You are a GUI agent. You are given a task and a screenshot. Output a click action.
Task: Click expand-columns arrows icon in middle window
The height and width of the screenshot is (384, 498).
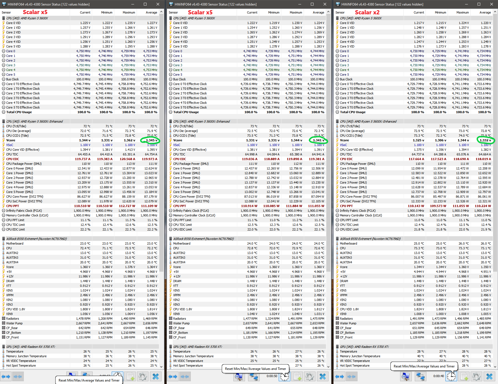click(173, 377)
